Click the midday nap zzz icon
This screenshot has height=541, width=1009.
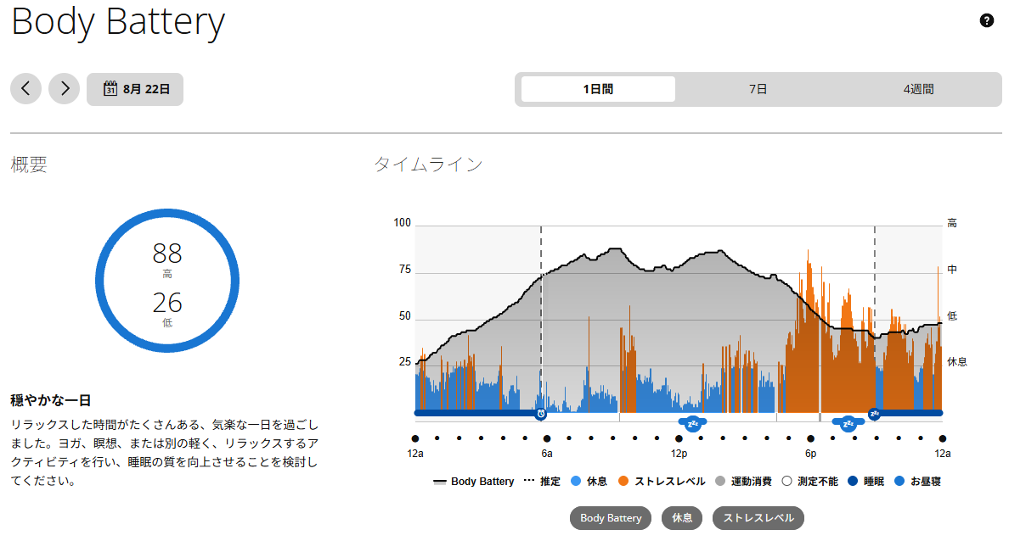point(692,423)
